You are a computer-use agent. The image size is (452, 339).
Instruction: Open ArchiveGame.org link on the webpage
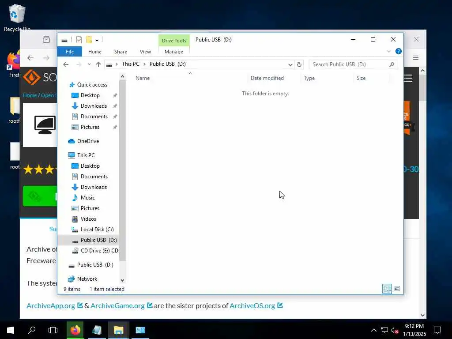point(117,306)
